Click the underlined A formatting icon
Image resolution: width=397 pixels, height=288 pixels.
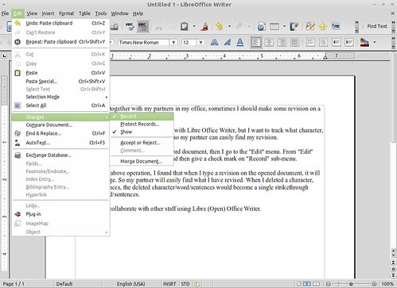point(240,42)
